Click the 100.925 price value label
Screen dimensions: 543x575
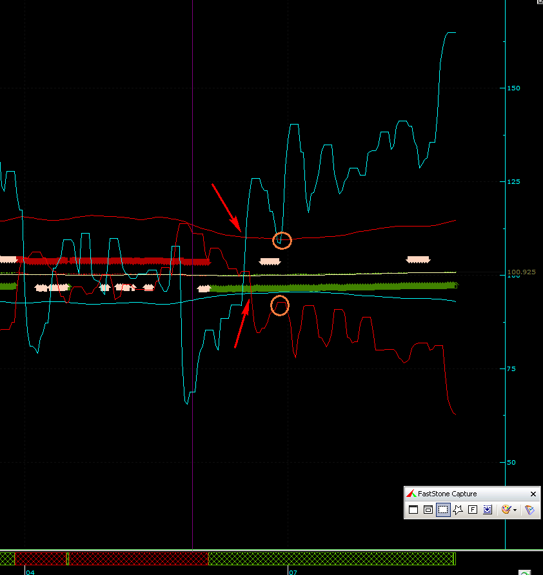pos(521,272)
